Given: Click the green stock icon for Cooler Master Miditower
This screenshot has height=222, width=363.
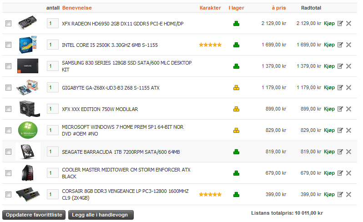Looking at the screenshot, I should pos(236,173).
